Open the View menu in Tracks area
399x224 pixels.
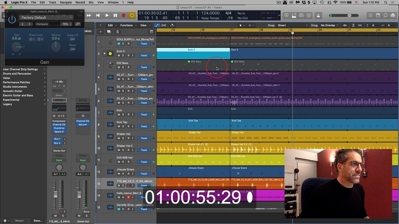145,25
